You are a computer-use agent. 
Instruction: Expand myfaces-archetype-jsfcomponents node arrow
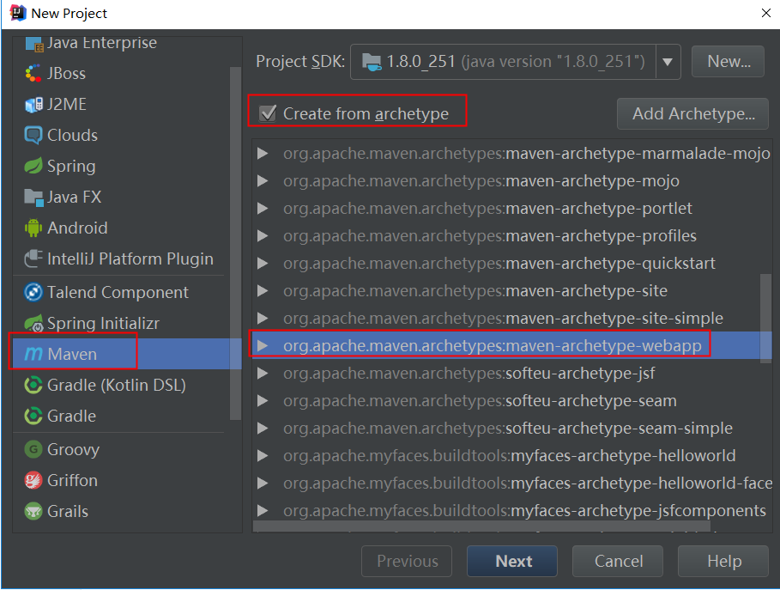click(x=263, y=510)
